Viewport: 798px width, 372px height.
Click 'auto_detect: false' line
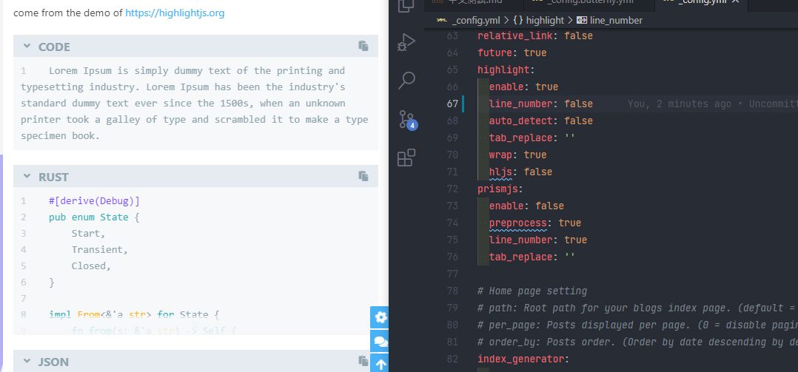click(x=540, y=121)
